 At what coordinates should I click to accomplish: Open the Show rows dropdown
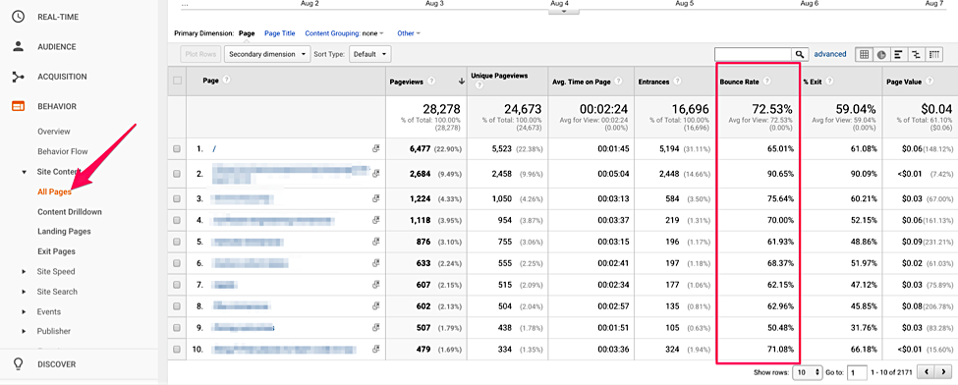807,371
